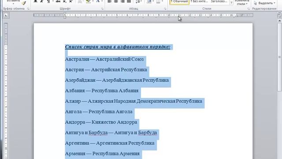Click line 'Аргентина — Аргентинская Республика'

coord(110,143)
